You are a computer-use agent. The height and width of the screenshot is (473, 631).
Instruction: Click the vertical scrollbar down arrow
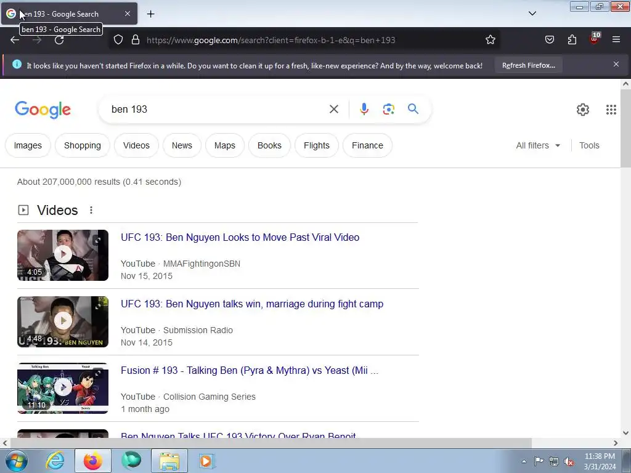click(625, 433)
